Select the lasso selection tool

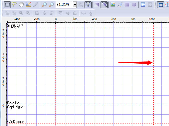14,5
